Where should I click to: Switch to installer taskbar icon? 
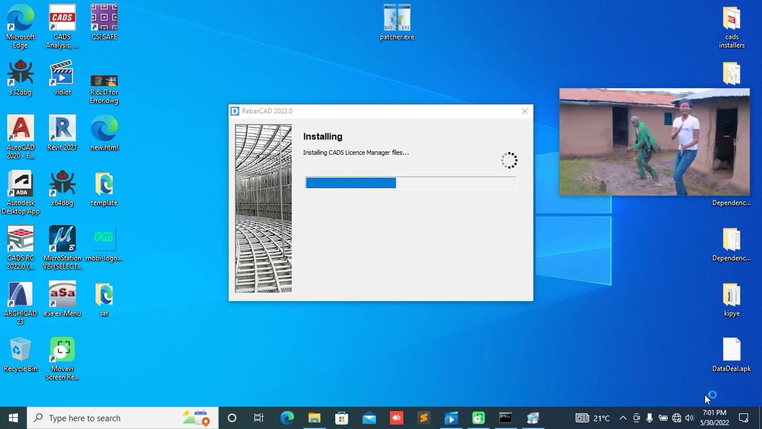[x=533, y=418]
